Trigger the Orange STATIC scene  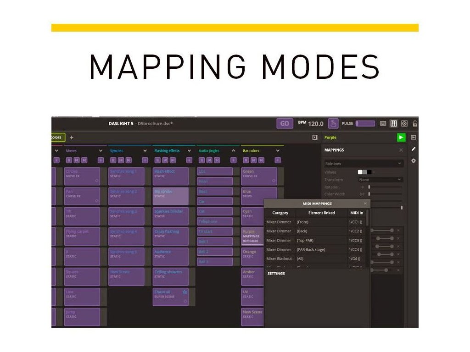(253, 257)
